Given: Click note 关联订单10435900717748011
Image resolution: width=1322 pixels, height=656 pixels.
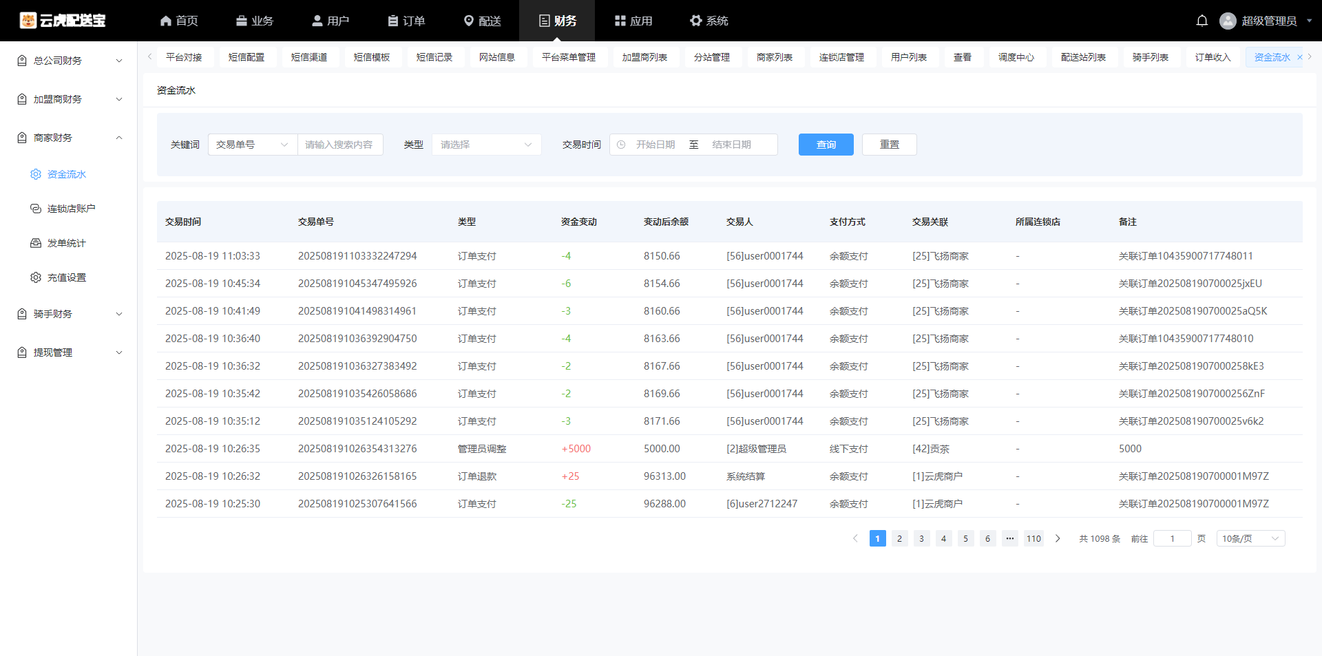Looking at the screenshot, I should (x=1186, y=256).
